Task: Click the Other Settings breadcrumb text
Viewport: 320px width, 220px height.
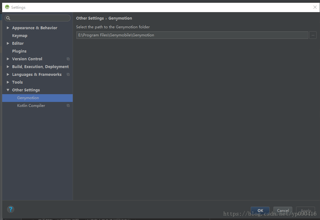Action: [x=90, y=18]
